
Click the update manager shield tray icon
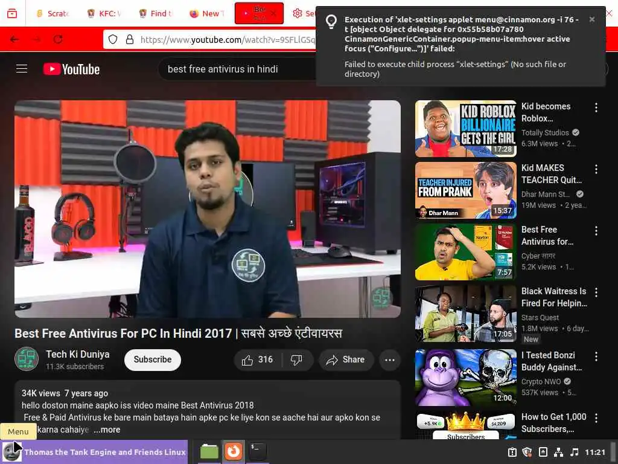(527, 452)
